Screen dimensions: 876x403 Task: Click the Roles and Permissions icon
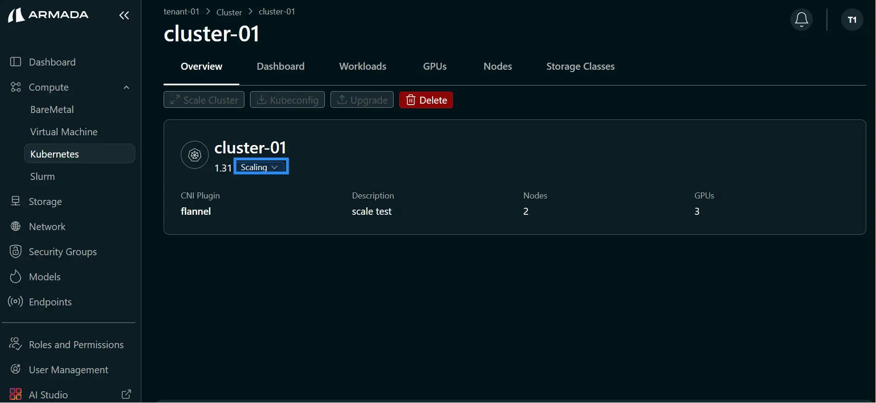(16, 344)
